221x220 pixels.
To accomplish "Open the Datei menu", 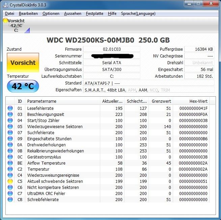I will click(9, 14).
